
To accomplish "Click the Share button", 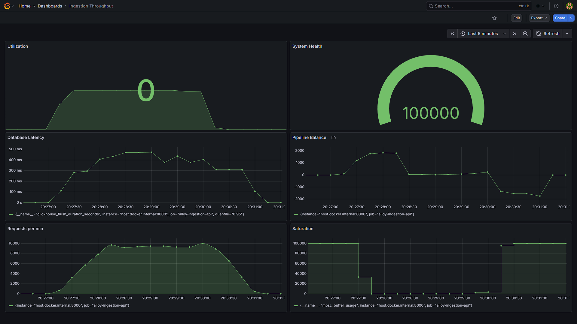I will pos(560,18).
